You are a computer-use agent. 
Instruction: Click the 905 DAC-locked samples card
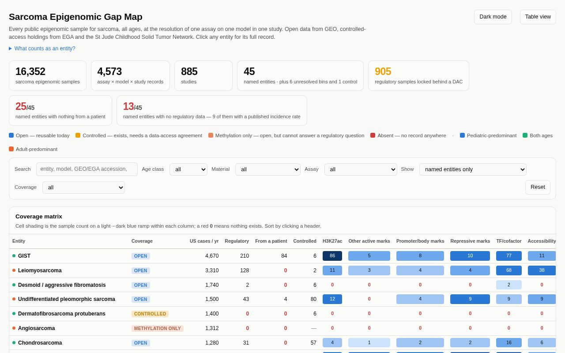[x=419, y=75]
